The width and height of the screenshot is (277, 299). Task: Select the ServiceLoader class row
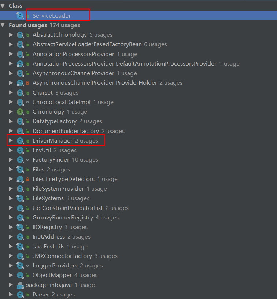click(x=138, y=15)
